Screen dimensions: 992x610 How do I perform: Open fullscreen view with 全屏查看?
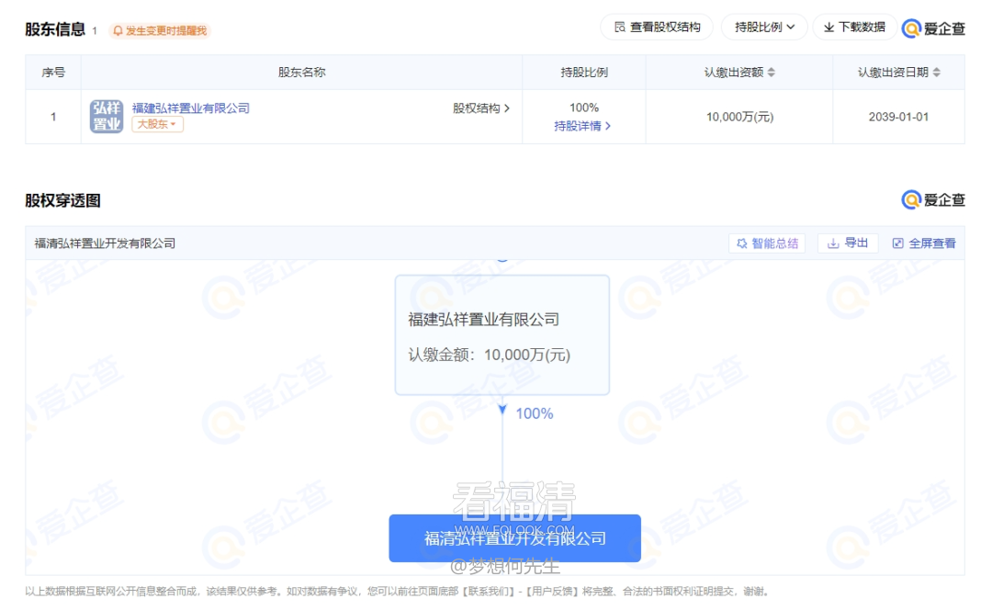[x=924, y=243]
